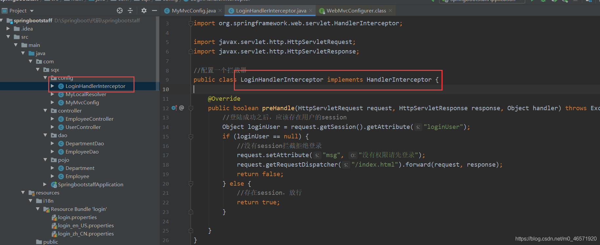Switch to the WebMvcConfigurer.class tab
This screenshot has width=600, height=245.
[x=356, y=11]
